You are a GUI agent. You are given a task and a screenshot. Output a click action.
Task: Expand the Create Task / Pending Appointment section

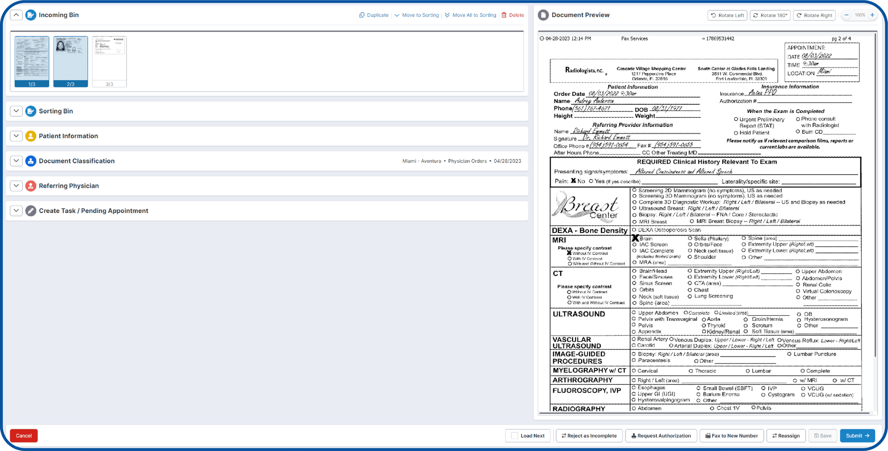16,211
